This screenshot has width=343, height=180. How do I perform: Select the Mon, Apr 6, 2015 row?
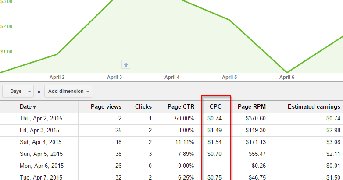click(40, 166)
